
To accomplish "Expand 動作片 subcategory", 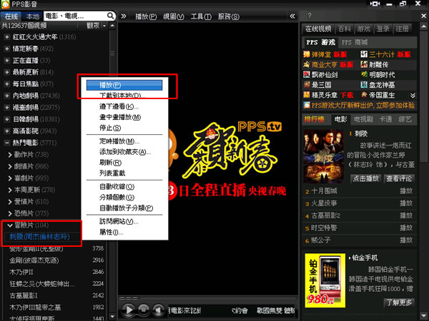I will pos(10,155).
